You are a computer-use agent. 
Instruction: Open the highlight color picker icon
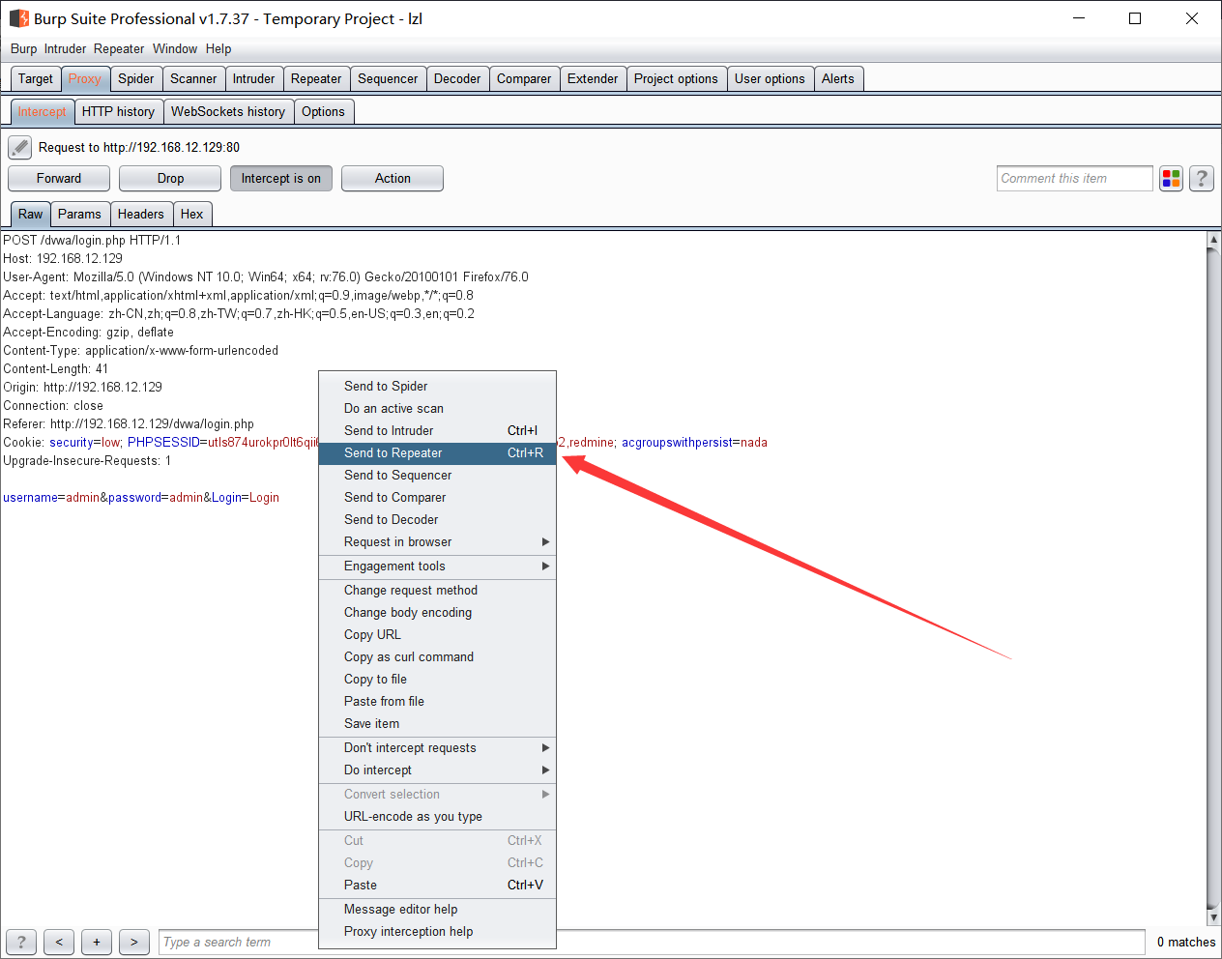click(1172, 178)
